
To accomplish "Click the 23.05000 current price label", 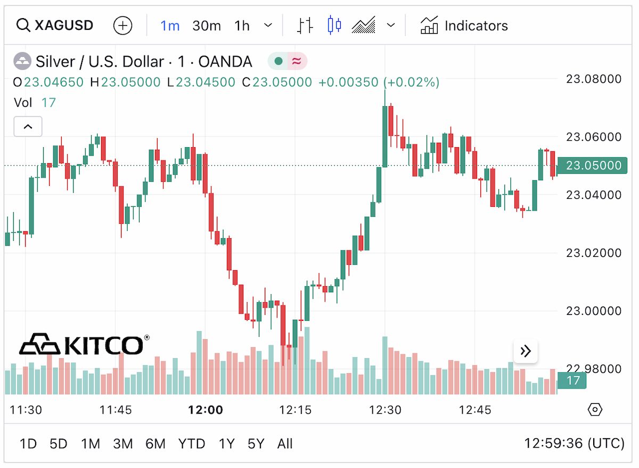I will coord(593,165).
